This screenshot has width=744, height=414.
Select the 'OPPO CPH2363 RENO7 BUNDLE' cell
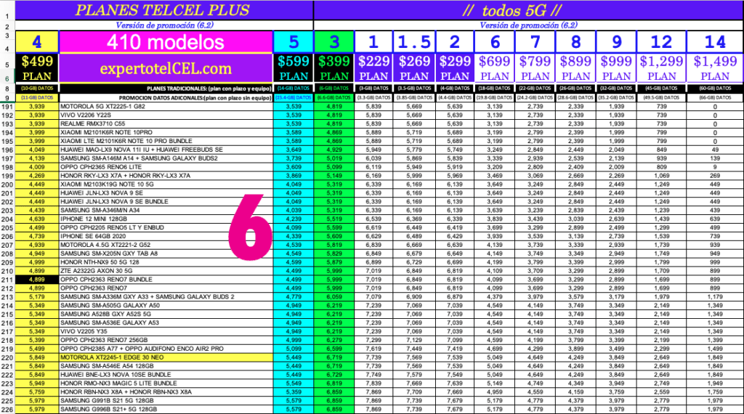point(166,280)
